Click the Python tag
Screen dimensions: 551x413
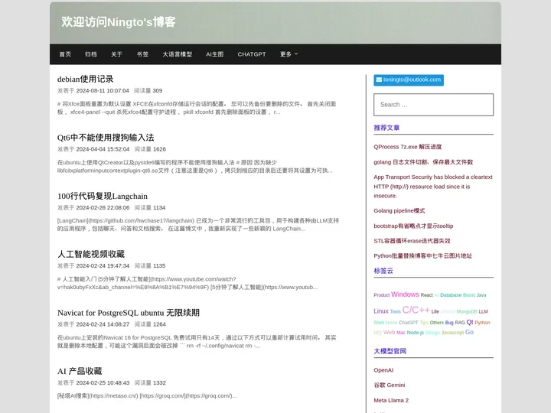[482, 323]
